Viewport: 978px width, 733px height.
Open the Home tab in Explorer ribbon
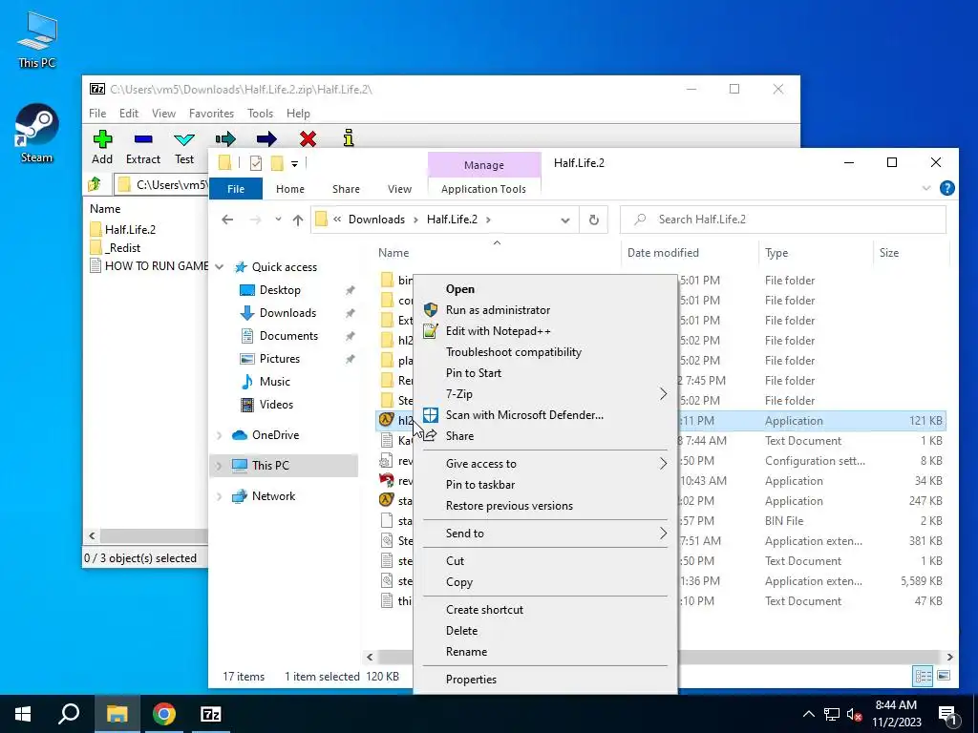tap(290, 189)
